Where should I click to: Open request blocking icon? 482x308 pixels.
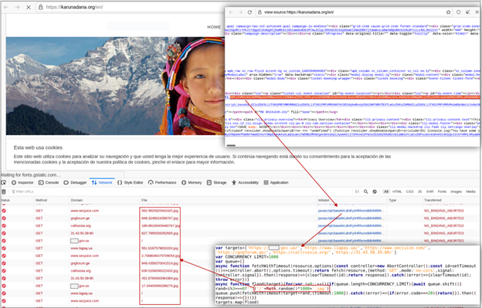pyautogui.click(x=375, y=191)
